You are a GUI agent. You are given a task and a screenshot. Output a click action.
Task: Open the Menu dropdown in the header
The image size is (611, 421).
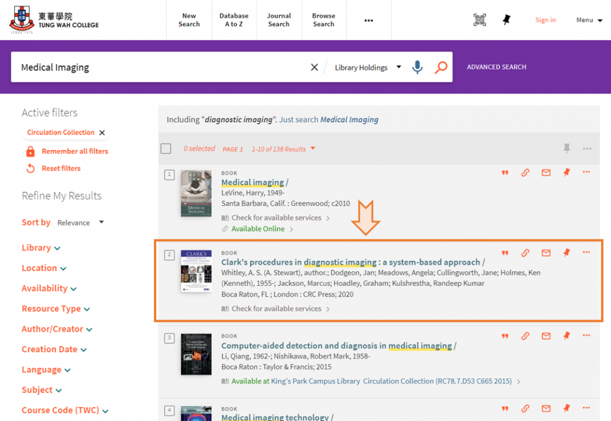tap(589, 20)
